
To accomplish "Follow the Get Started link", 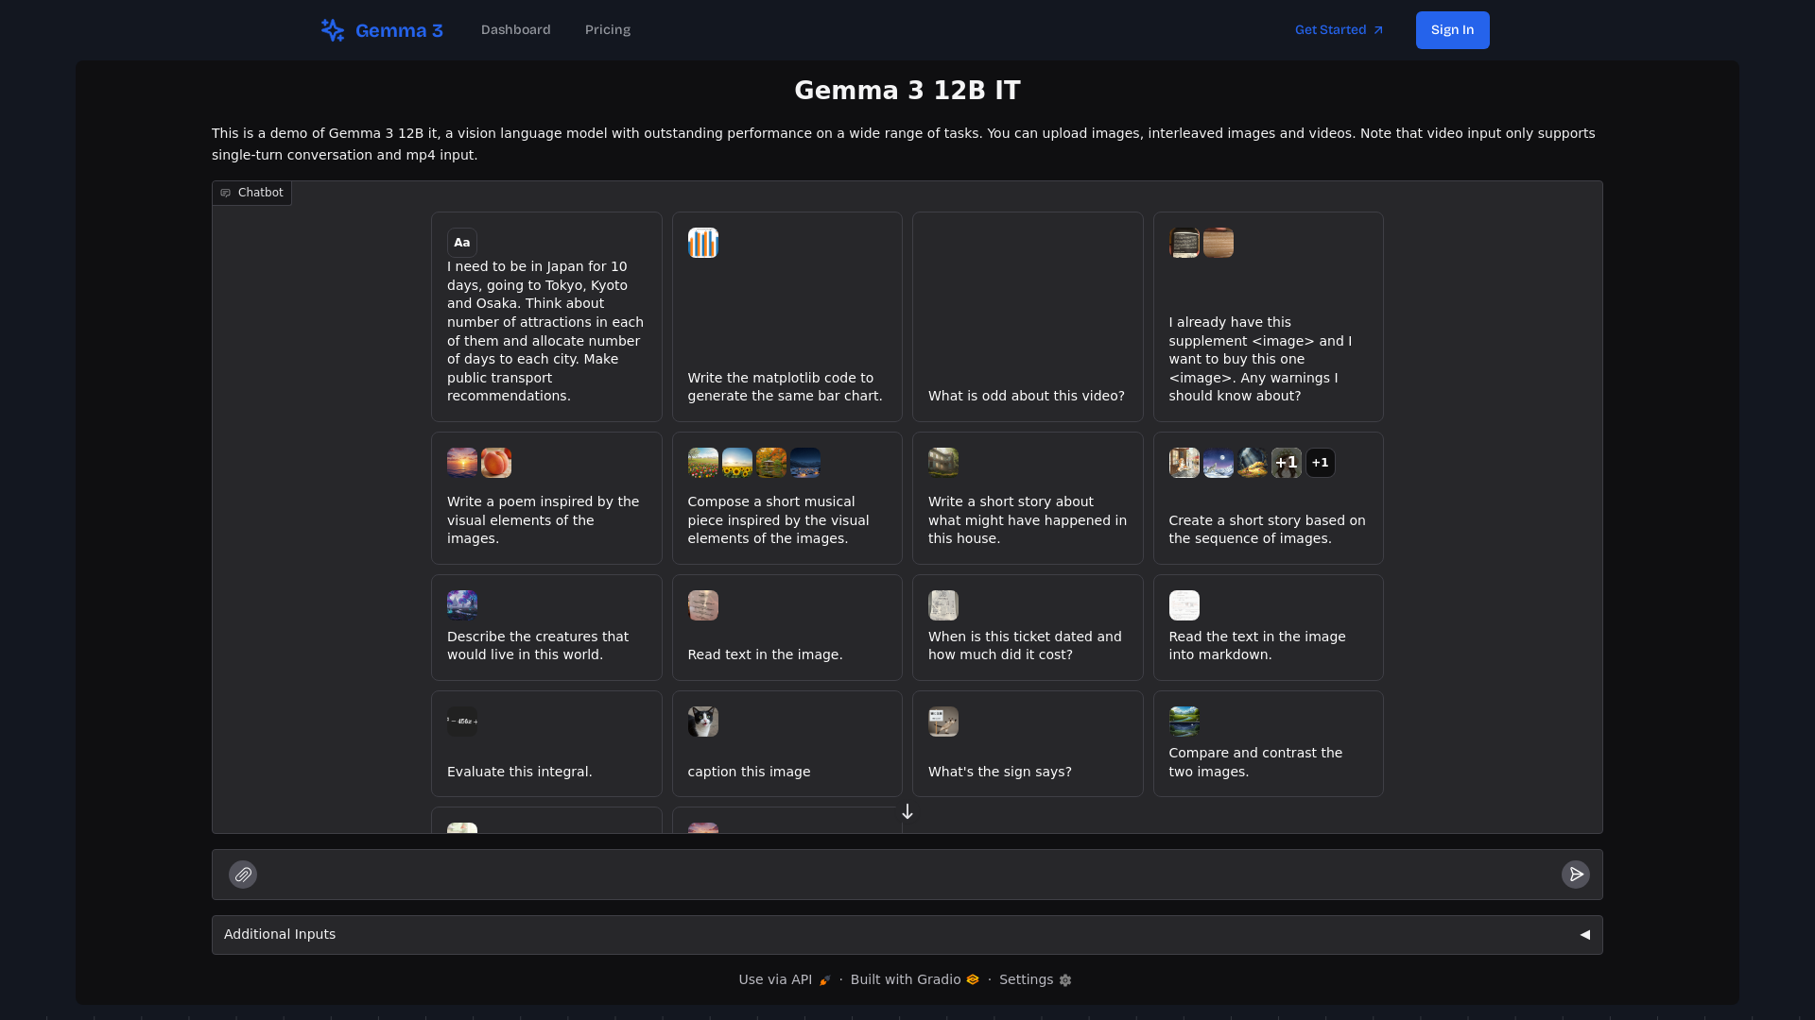I will (1339, 30).
